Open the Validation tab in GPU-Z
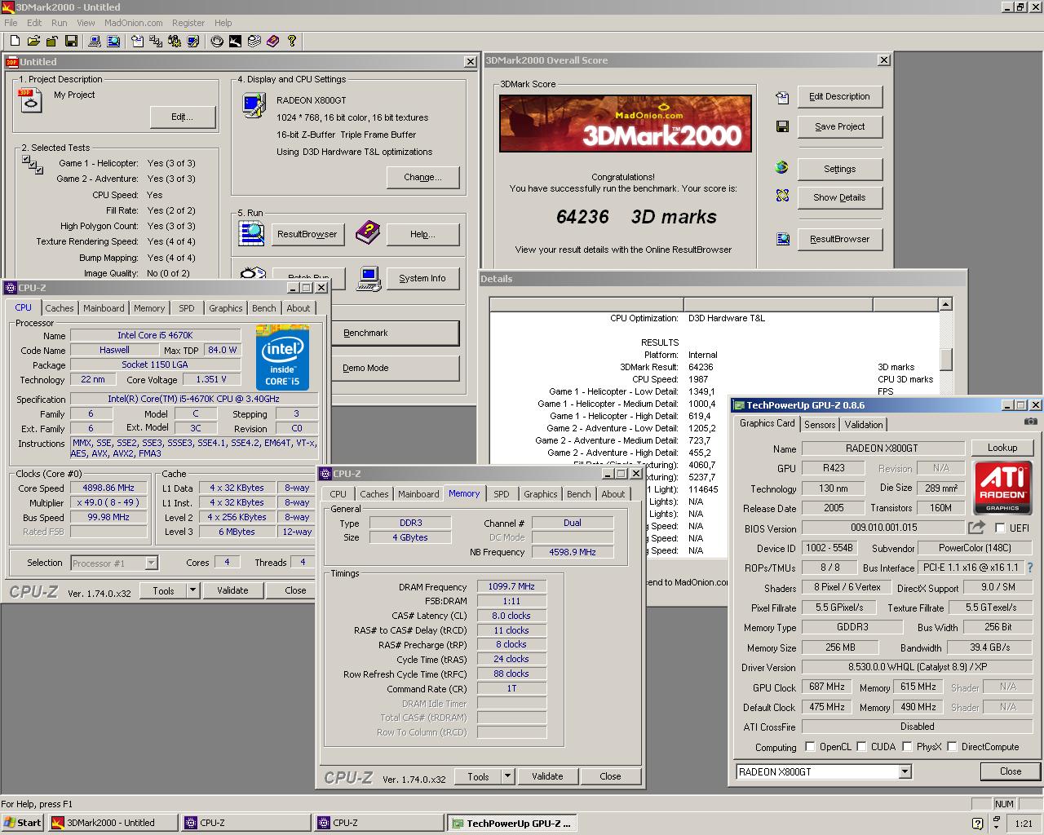Viewport: 1044px width, 835px height. click(x=864, y=424)
